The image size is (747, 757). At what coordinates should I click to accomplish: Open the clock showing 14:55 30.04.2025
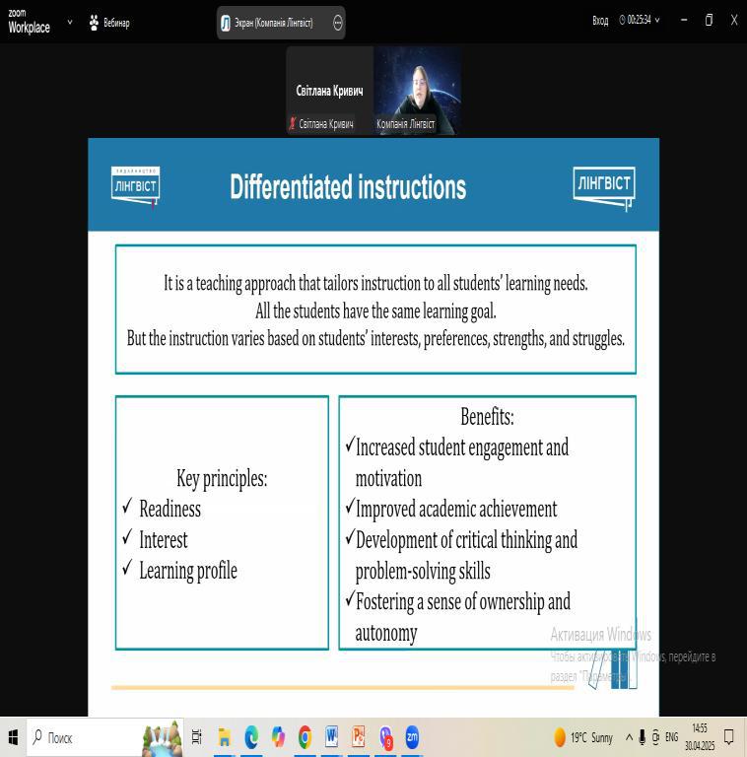click(x=700, y=737)
